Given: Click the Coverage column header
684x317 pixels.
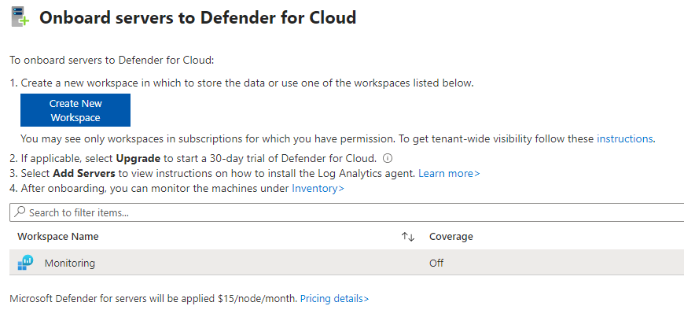Looking at the screenshot, I should pyautogui.click(x=451, y=236).
